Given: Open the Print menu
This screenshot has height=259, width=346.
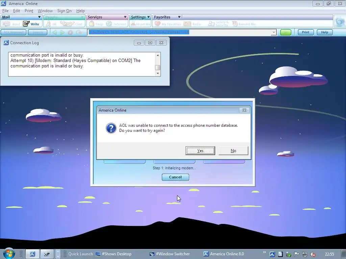Looking at the screenshot, I should click(x=29, y=11).
